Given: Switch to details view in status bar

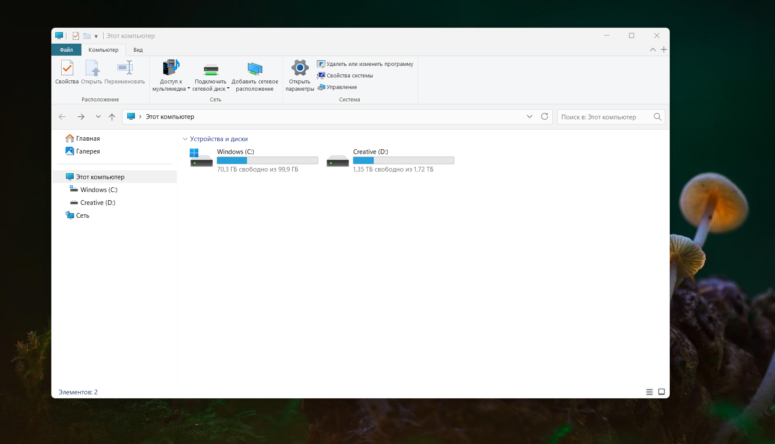Looking at the screenshot, I should pyautogui.click(x=650, y=392).
